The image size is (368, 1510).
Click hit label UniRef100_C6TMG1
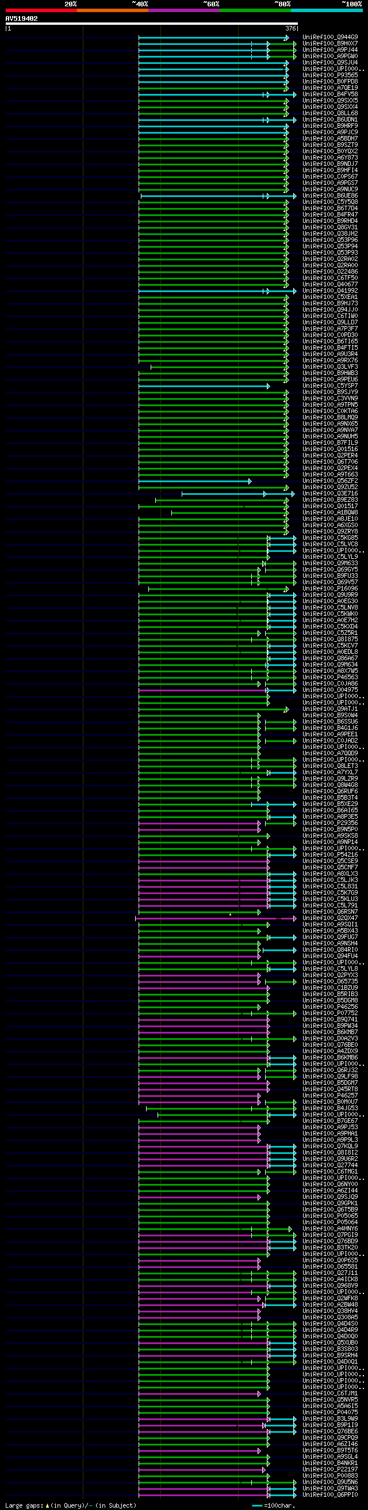tap(330, 1172)
